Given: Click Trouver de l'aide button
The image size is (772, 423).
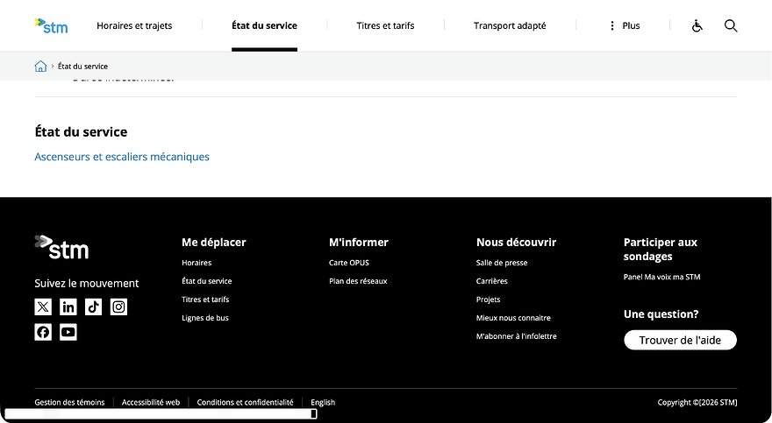Looking at the screenshot, I should 680,340.
